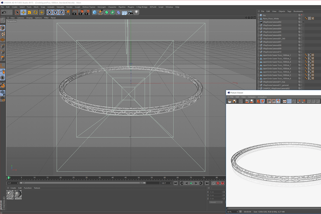Play the animation forwards
Image resolution: width=321 pixels, height=214 pixels.
pos(191,183)
